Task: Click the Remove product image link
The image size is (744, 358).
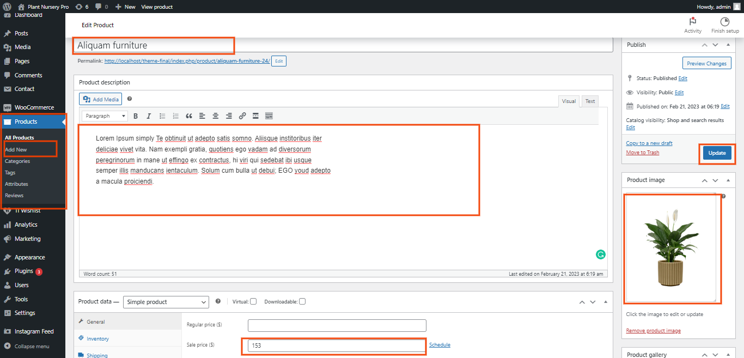Action: tap(653, 331)
